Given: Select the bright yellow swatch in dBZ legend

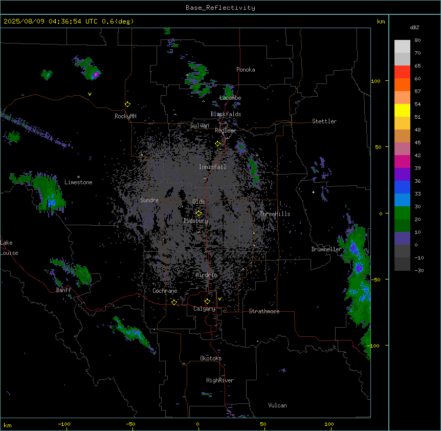Looking at the screenshot, I should (402, 110).
